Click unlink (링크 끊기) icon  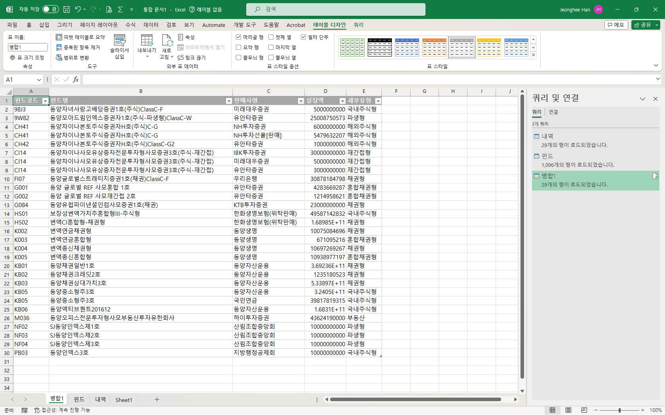point(192,58)
